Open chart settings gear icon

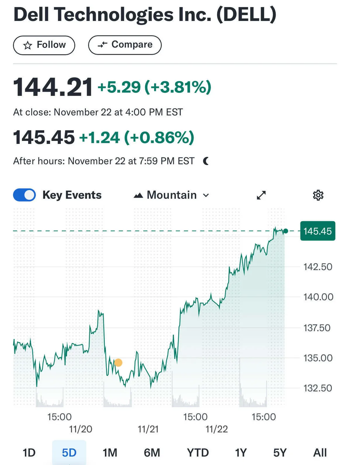[x=318, y=195]
